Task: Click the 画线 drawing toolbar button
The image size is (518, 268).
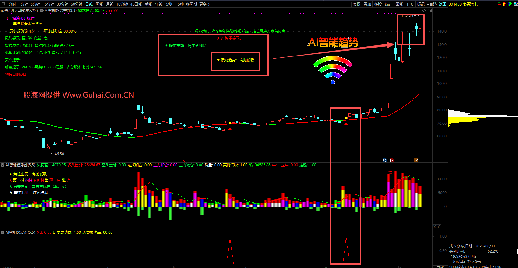Action: click(x=399, y=4)
